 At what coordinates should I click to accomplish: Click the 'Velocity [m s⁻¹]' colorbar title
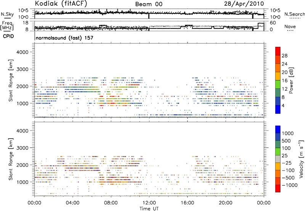[x=301, y=159]
